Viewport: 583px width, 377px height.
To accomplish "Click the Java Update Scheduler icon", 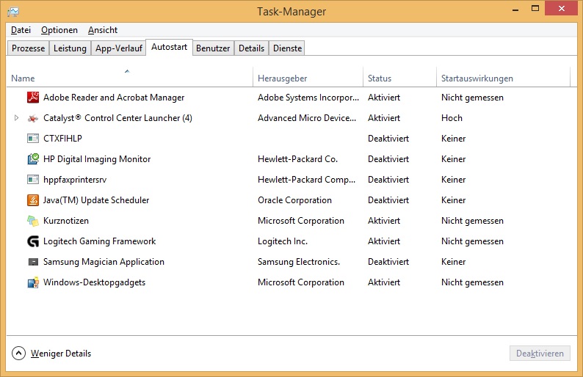I will click(32, 200).
